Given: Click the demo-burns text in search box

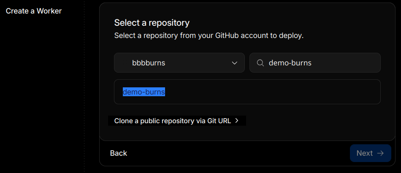Looking at the screenshot, I should [x=290, y=63].
